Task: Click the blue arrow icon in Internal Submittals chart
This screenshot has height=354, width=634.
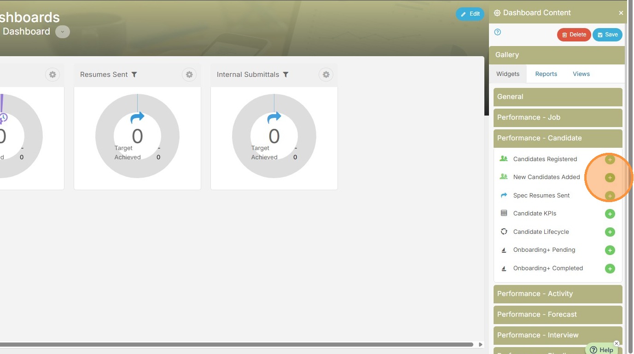Action: coord(274,118)
